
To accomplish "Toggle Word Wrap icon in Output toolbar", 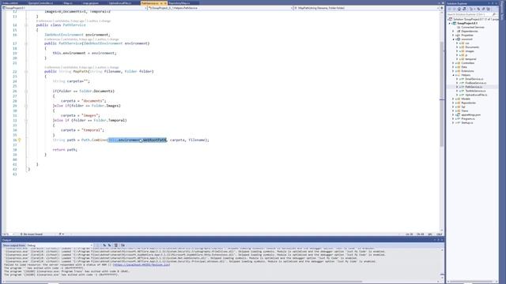I will pyautogui.click(x=123, y=245).
